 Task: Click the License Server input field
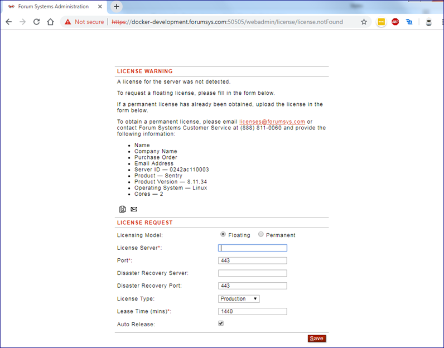tap(253, 248)
